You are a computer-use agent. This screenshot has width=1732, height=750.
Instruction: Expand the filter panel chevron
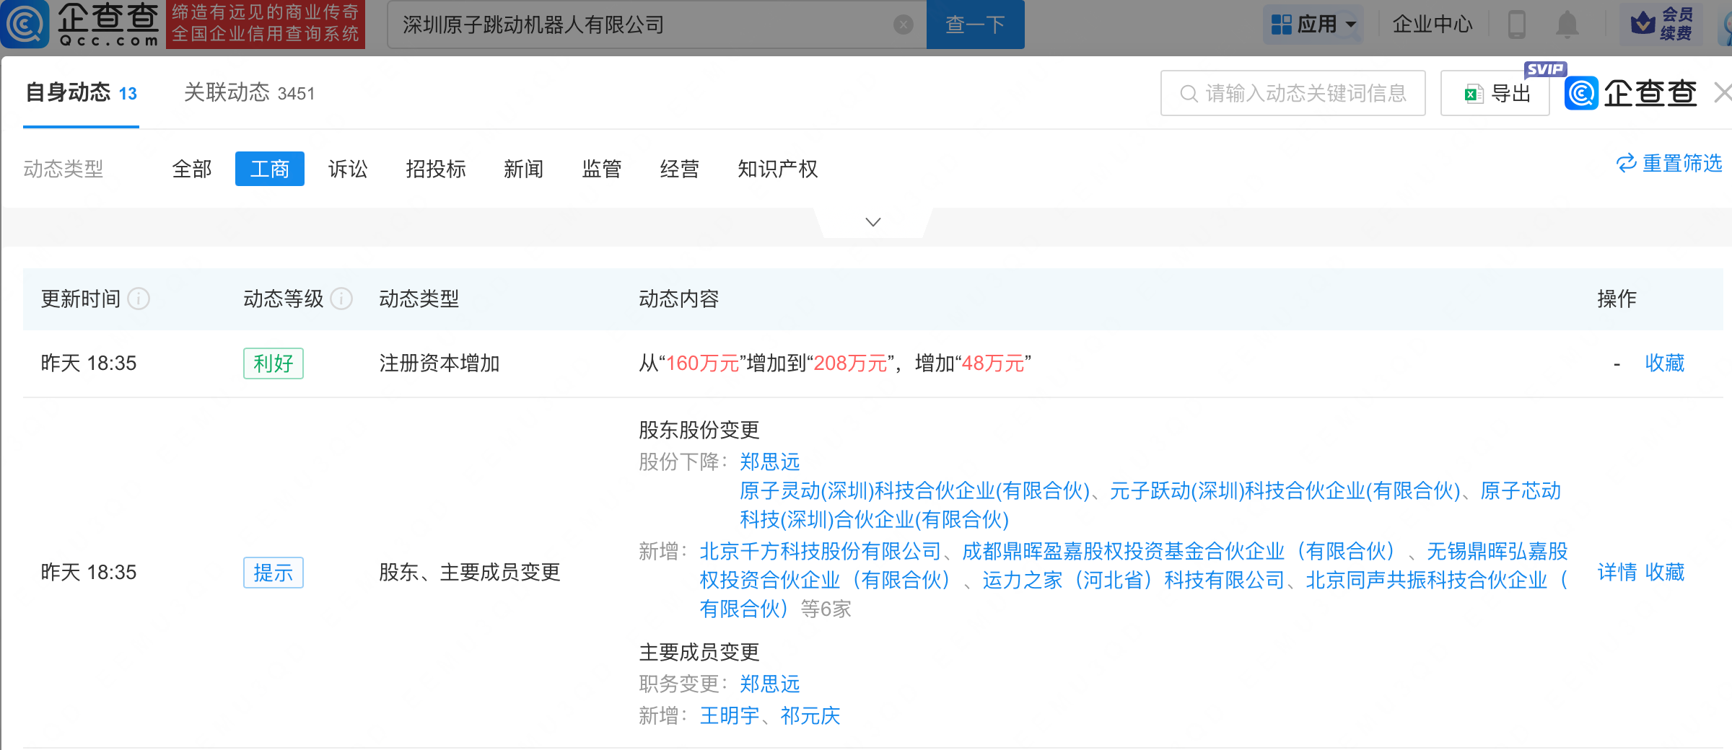(x=873, y=222)
